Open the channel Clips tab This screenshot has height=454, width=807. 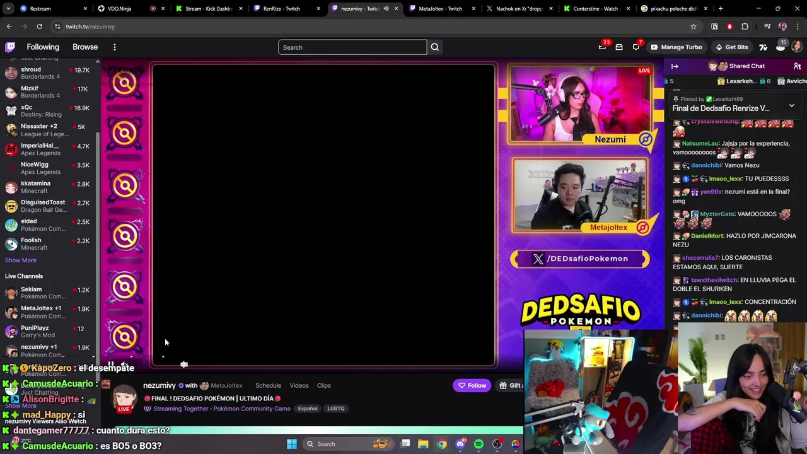coord(323,386)
